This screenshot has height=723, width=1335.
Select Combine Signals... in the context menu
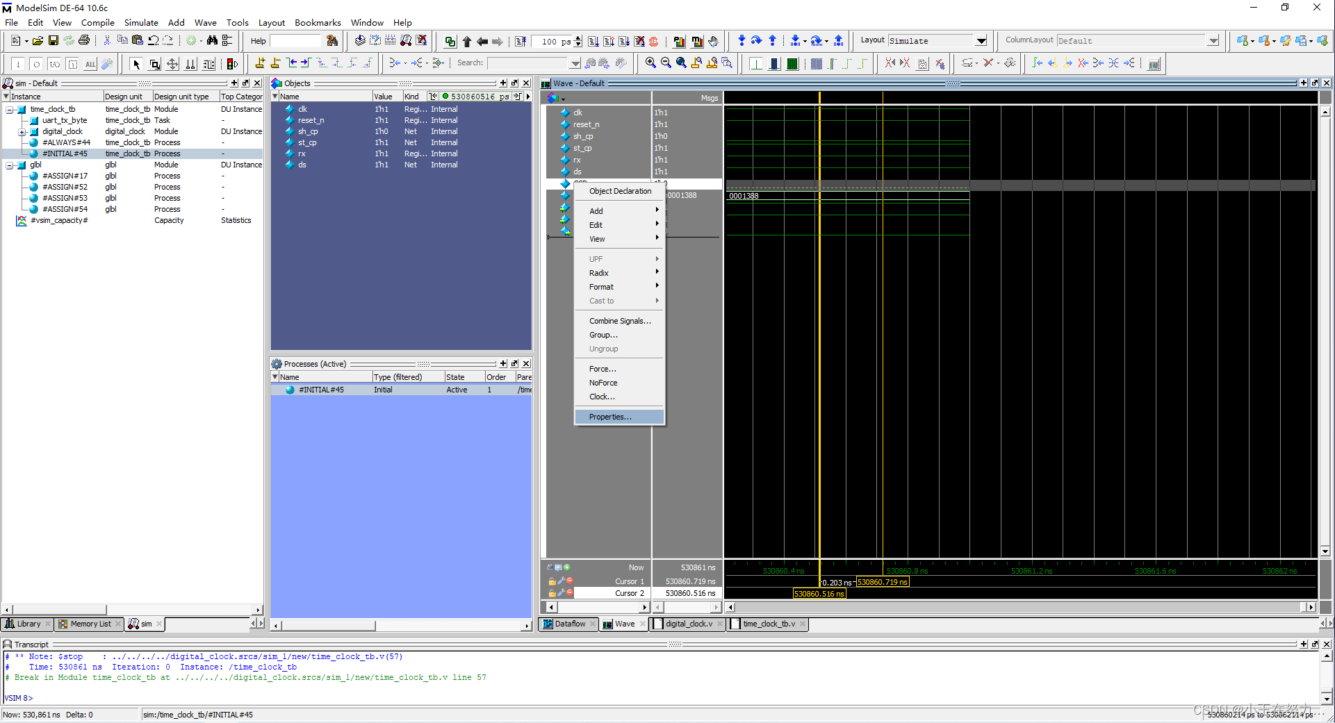tap(620, 321)
